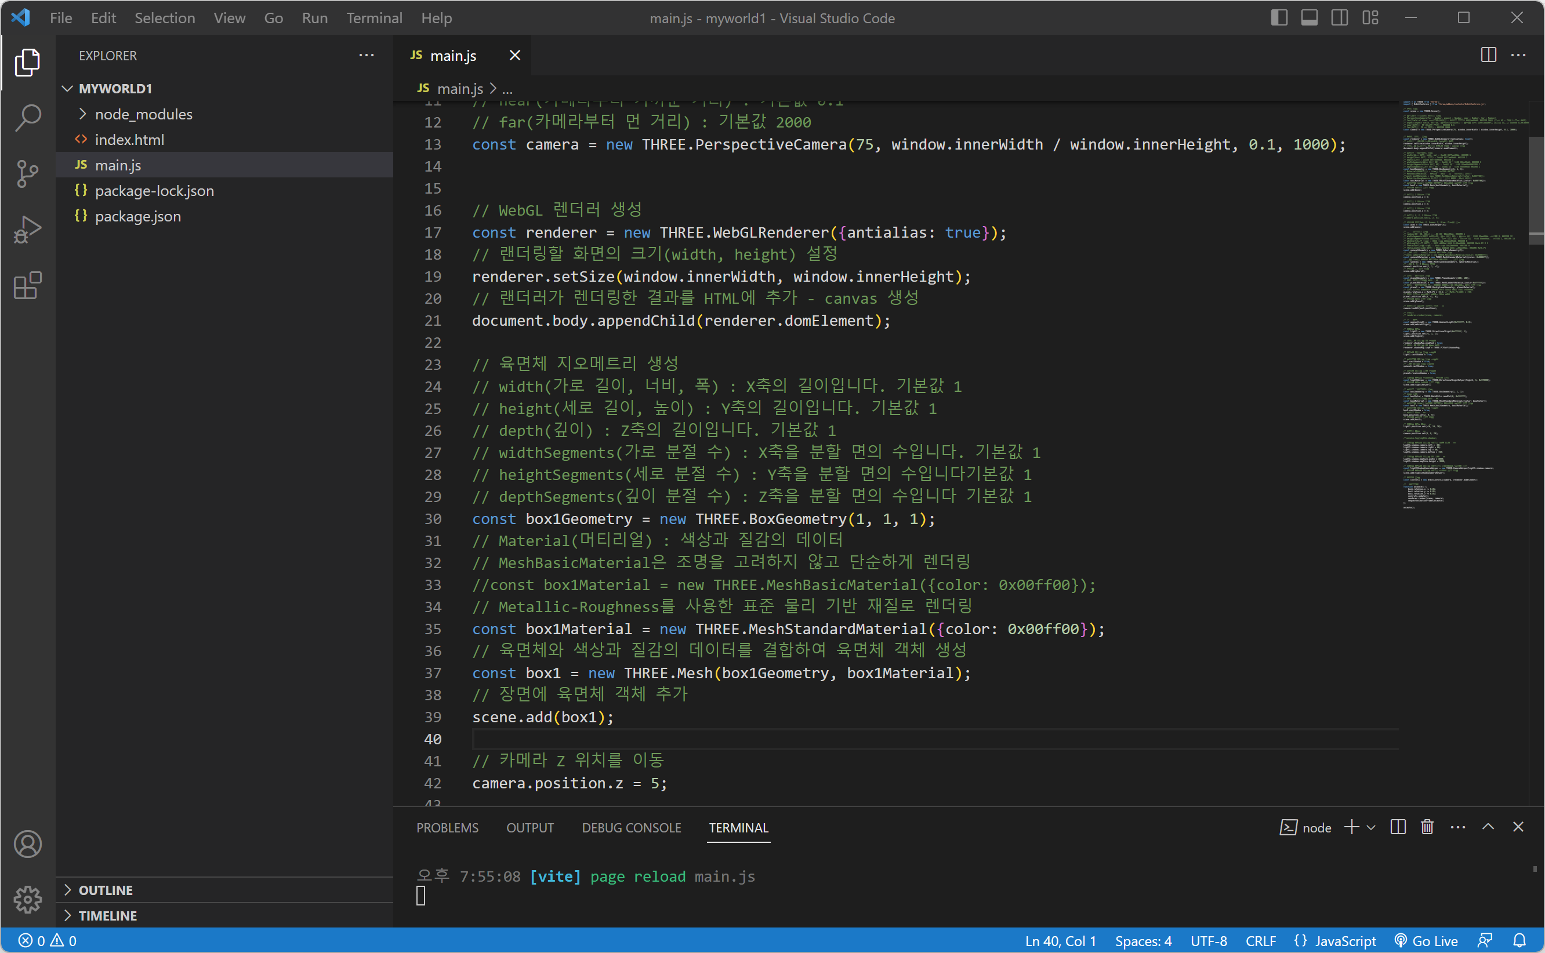Toggle the bottom panel layout button
This screenshot has height=953, width=1545.
[x=1309, y=17]
